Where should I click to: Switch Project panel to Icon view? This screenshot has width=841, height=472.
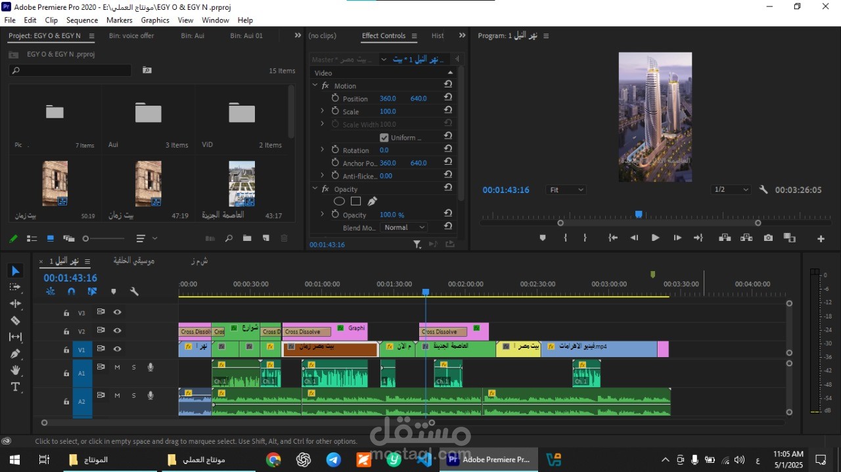(50, 238)
